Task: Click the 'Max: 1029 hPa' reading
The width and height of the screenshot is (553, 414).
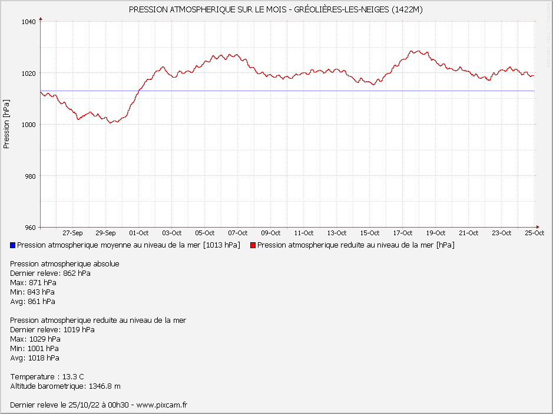Action: (35, 339)
